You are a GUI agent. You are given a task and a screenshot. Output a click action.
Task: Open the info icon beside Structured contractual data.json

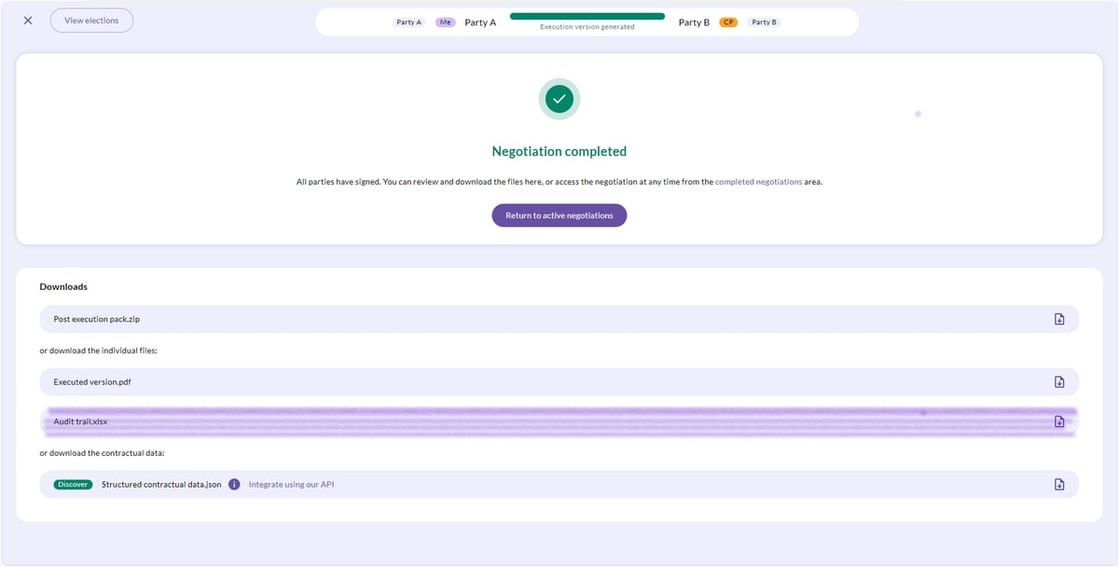234,484
